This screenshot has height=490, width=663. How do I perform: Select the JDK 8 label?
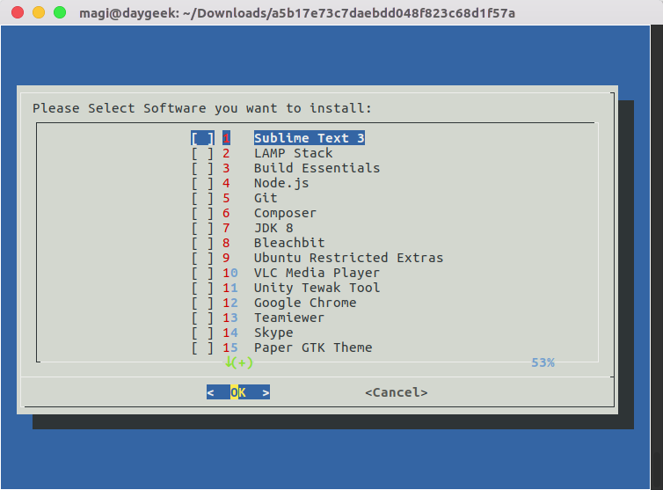273,228
